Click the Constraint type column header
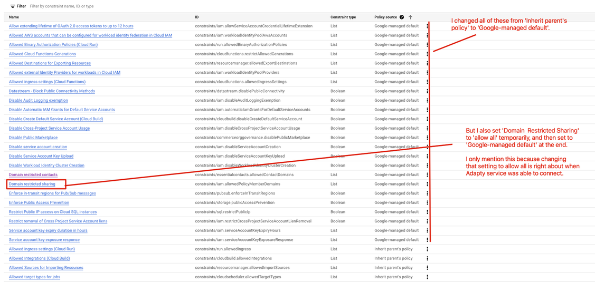Screen dimensions: 595x282 pos(343,17)
